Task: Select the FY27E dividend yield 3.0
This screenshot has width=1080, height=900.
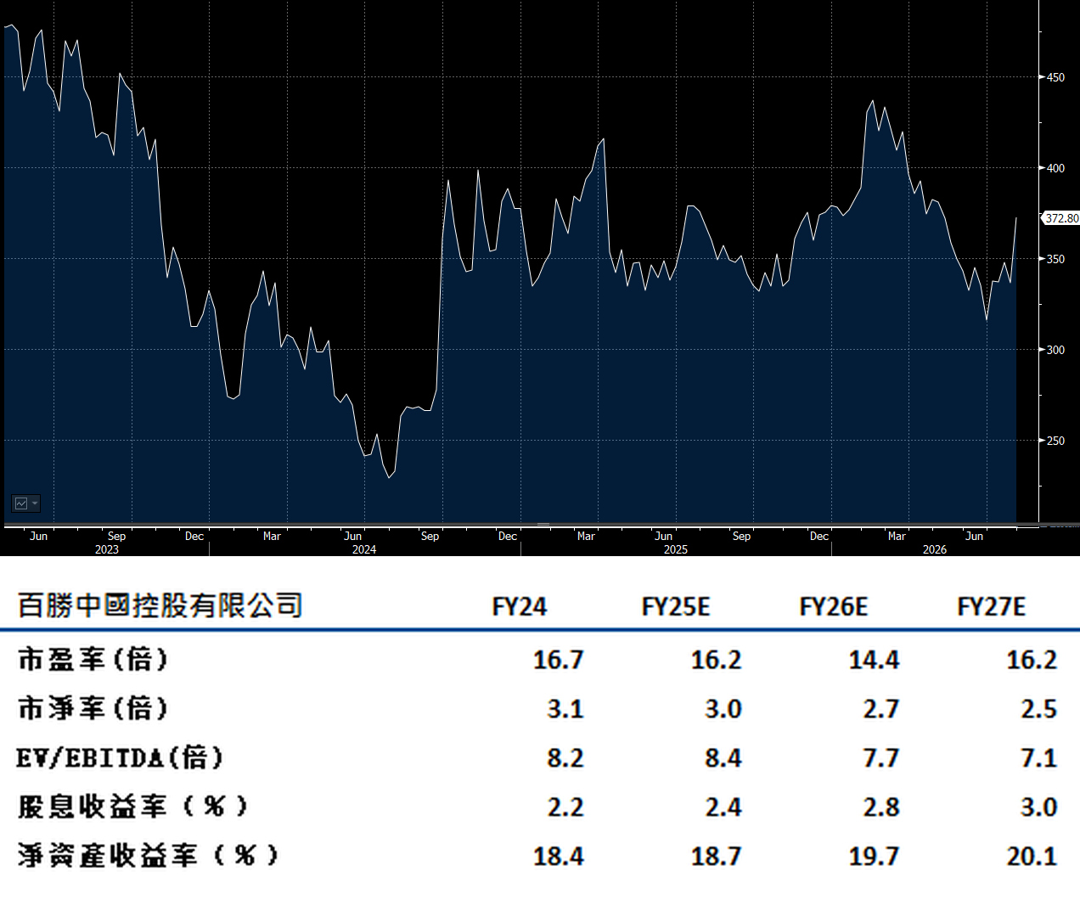Action: [1039, 807]
